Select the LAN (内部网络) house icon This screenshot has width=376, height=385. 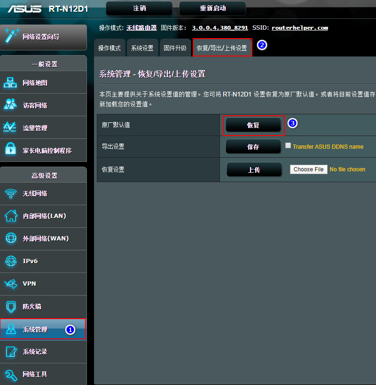pos(10,216)
